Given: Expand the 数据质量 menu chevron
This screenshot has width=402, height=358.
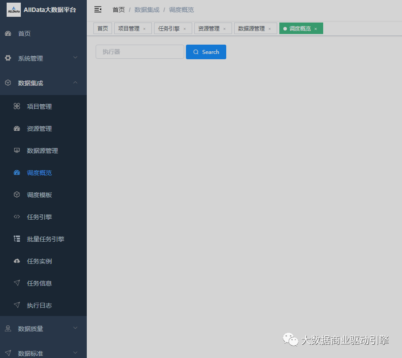Looking at the screenshot, I should [x=75, y=328].
